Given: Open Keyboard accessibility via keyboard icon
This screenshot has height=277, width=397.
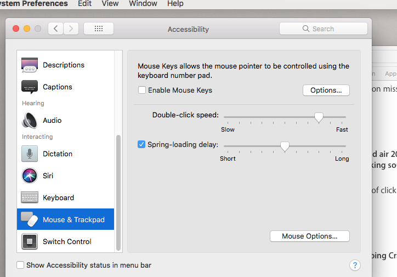Looking at the screenshot, I should [x=30, y=197].
